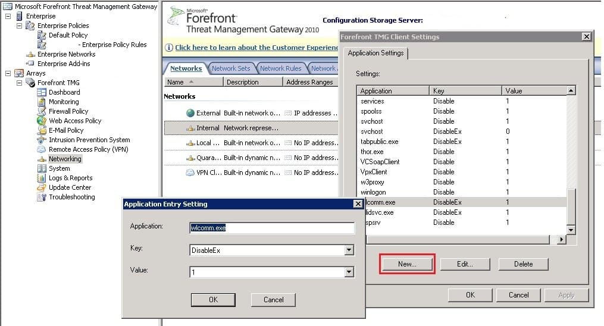Image resolution: width=604 pixels, height=326 pixels.
Task: Click the Enterprise Networks icon
Action: 30,54
